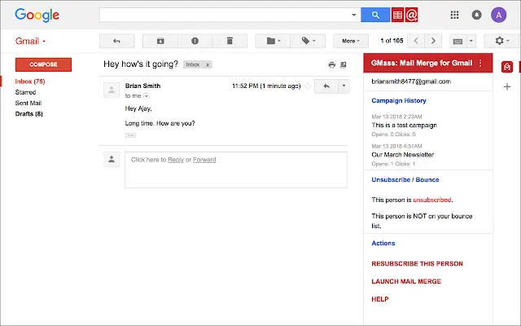
Task: Open Labels tag dropdown
Action: click(308, 41)
